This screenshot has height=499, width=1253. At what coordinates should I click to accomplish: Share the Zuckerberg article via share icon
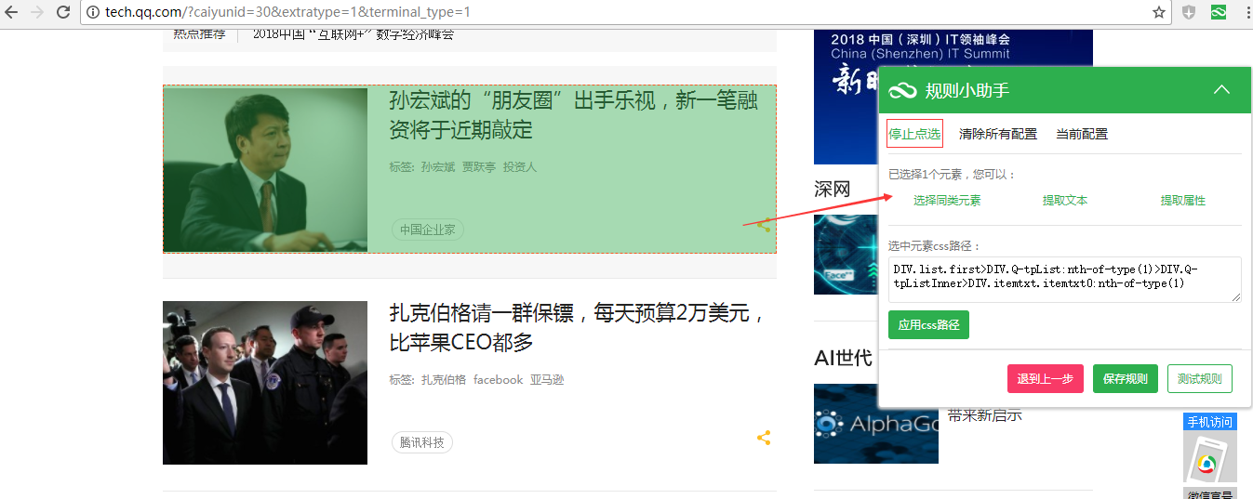[764, 438]
